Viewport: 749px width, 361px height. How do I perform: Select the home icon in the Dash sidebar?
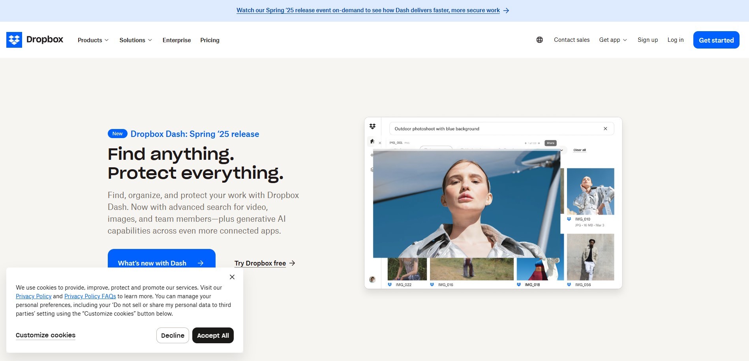[x=372, y=141]
